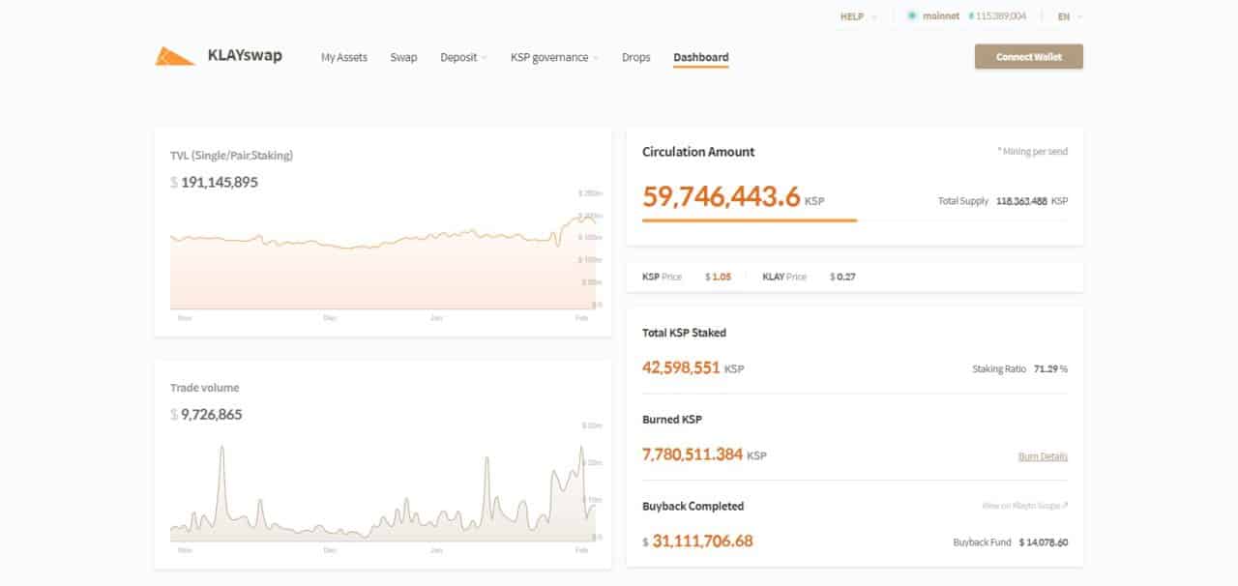The width and height of the screenshot is (1238, 586).
Task: Click Burned KSP value 7,780,511.384
Action: pos(693,454)
